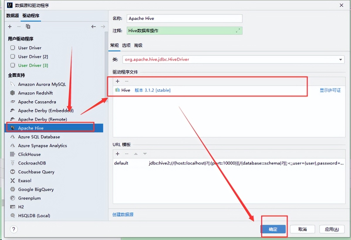
Task: Click the Apache Cassandra icon
Action: (13, 102)
